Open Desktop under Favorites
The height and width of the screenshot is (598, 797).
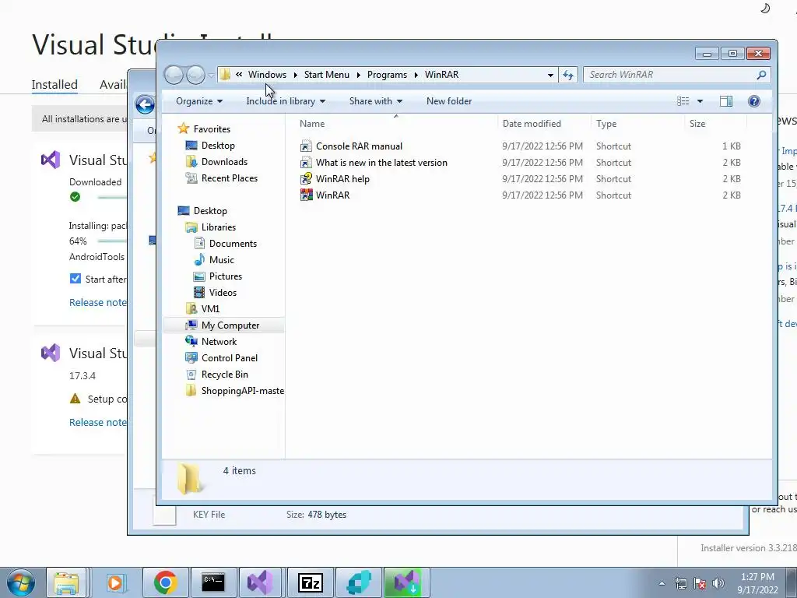[x=218, y=146]
